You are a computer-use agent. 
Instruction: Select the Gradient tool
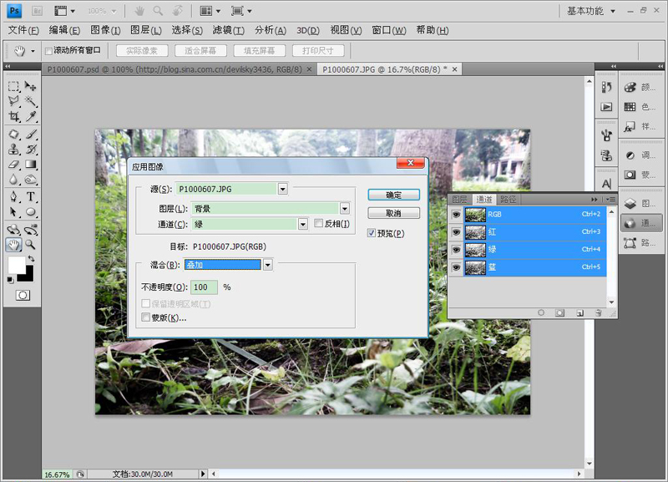pyautogui.click(x=30, y=164)
